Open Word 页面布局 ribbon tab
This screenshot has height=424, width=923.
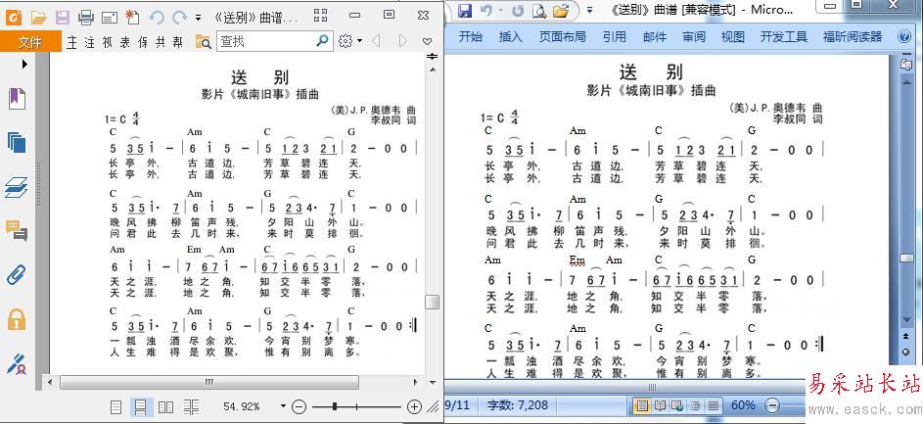point(562,37)
